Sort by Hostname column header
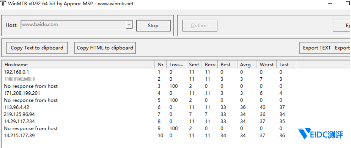 [x=79, y=64]
